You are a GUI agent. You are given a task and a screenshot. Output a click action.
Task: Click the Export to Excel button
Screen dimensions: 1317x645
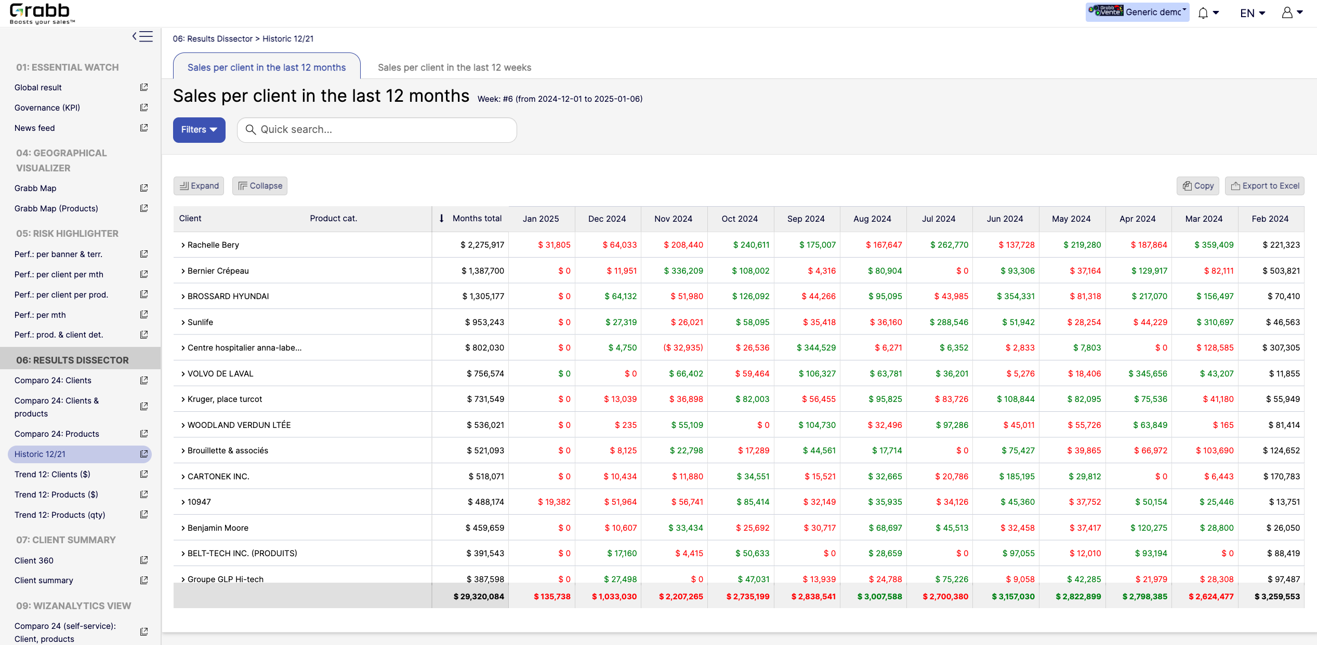[x=1264, y=186]
